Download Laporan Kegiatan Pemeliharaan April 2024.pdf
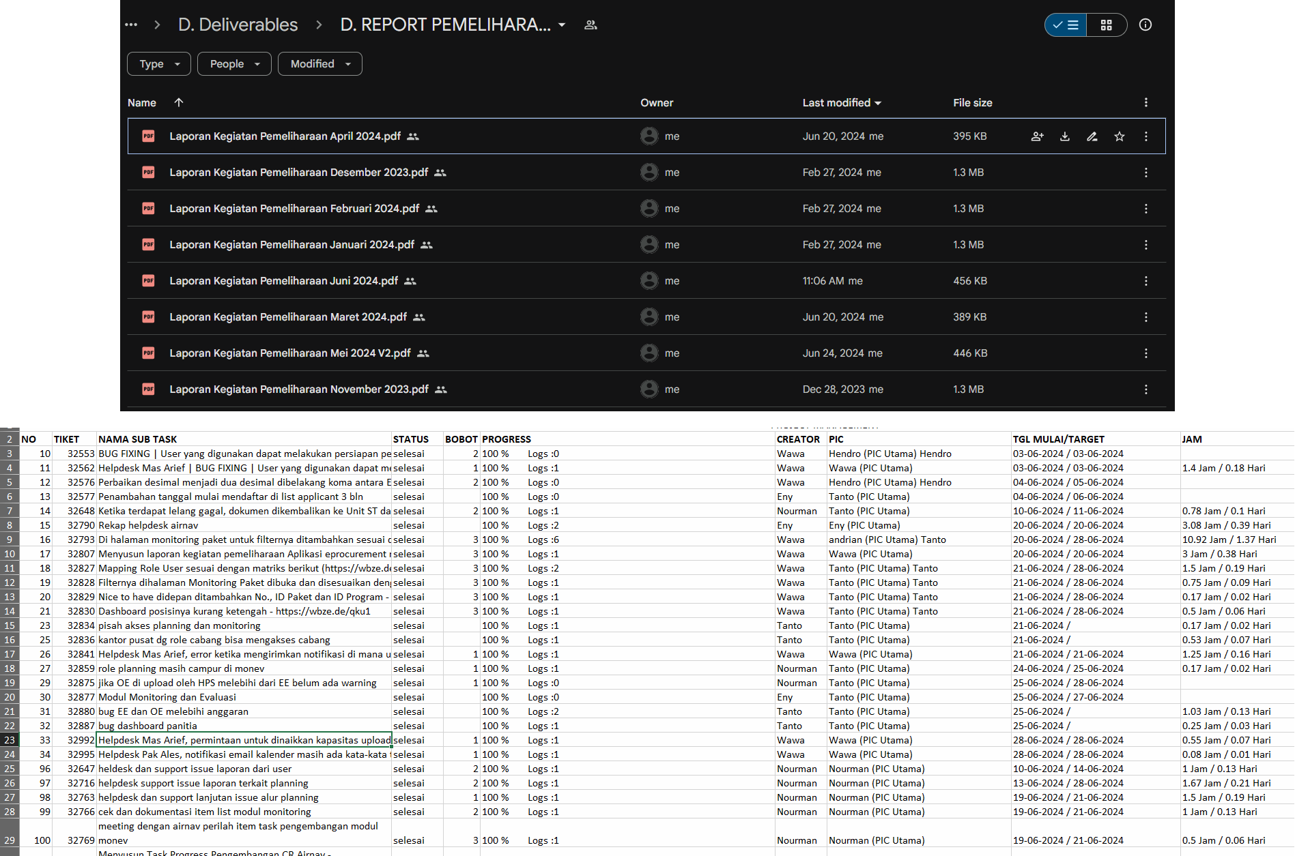Screen dimensions: 1295x856 pos(1064,136)
